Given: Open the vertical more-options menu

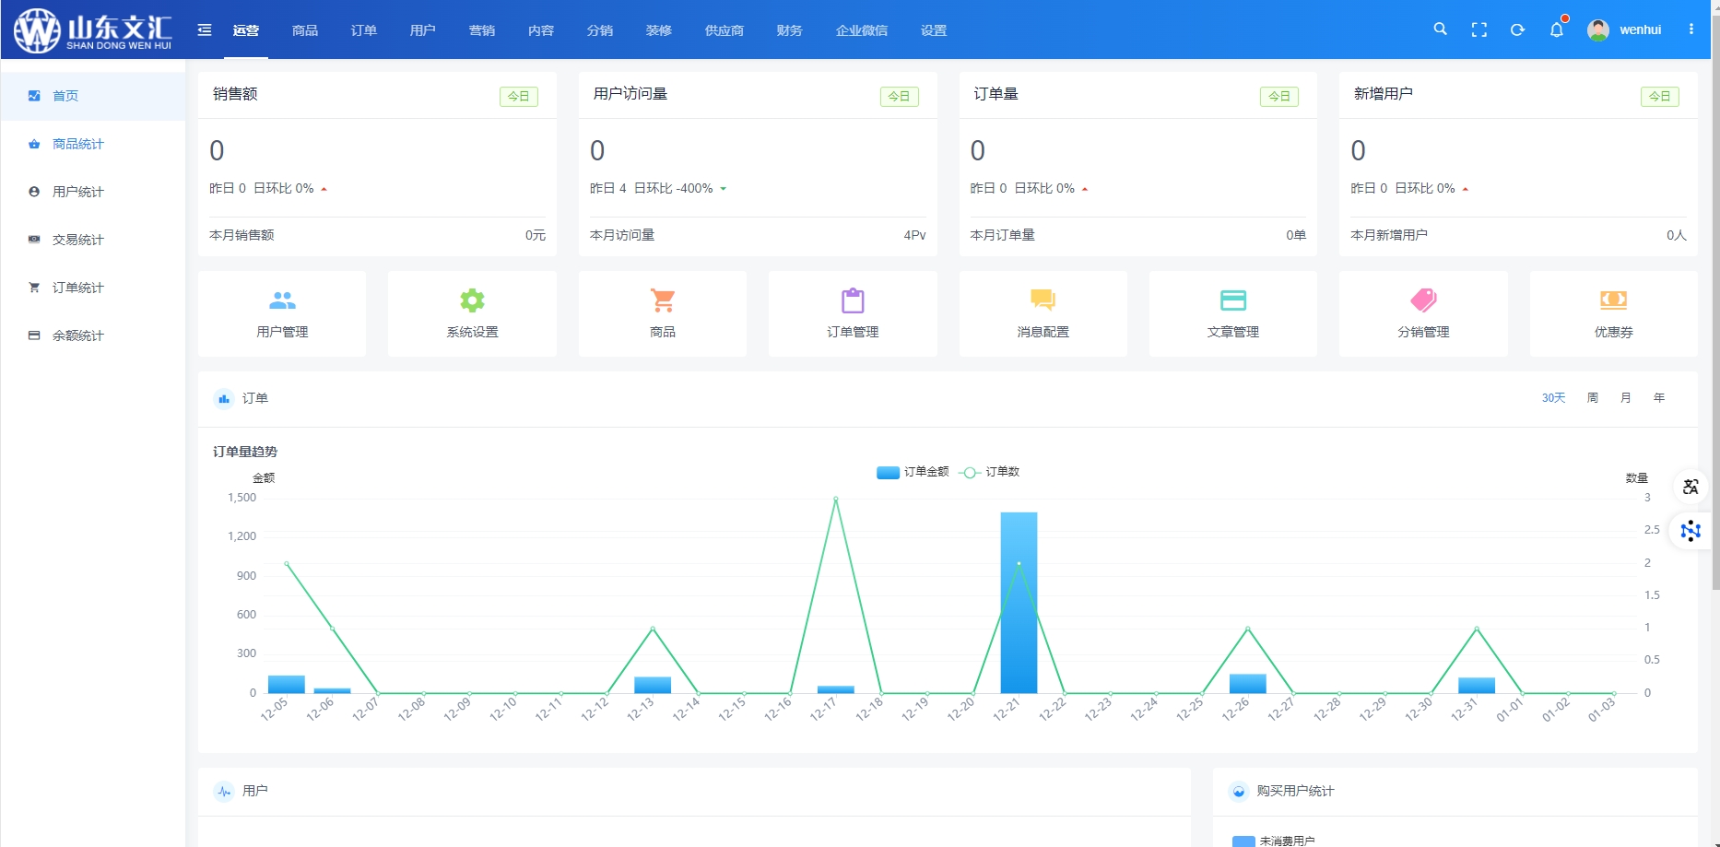Looking at the screenshot, I should point(1691,29).
